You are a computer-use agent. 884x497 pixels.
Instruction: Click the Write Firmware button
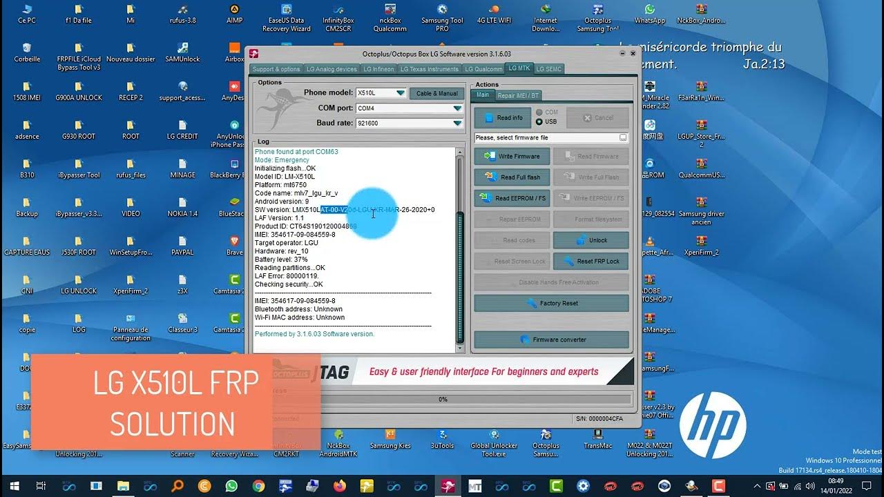click(512, 157)
